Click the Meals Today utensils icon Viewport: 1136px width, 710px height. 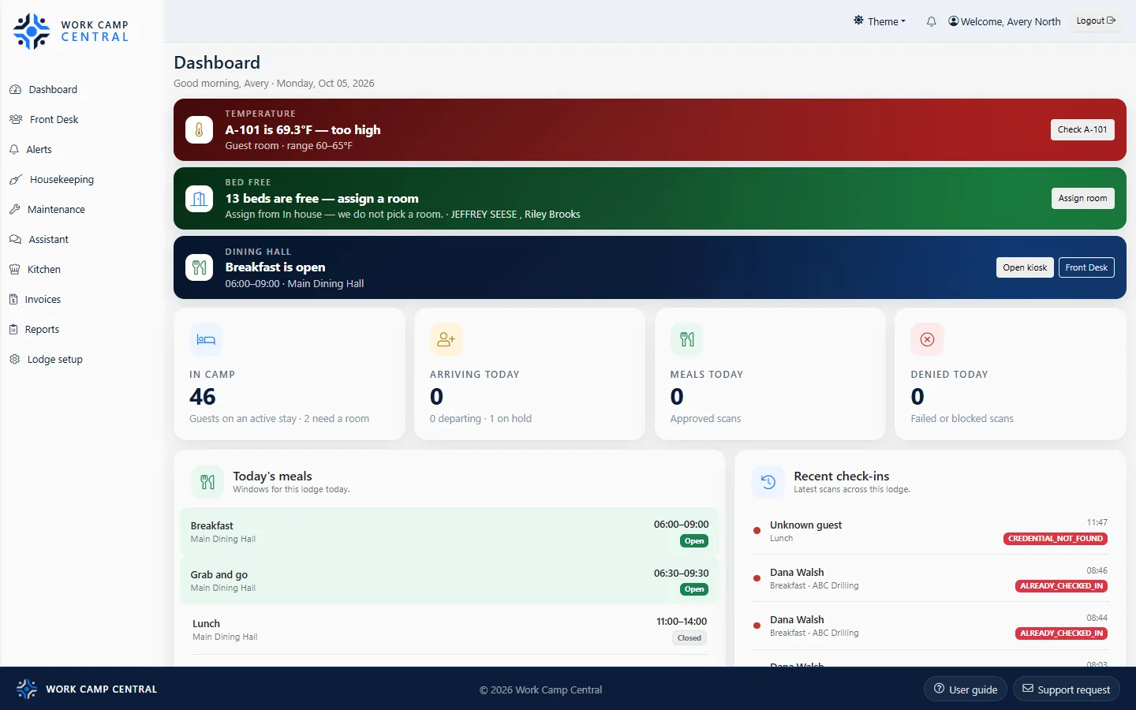(x=687, y=339)
